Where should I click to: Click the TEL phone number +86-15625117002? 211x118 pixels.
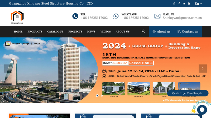(94, 18)
